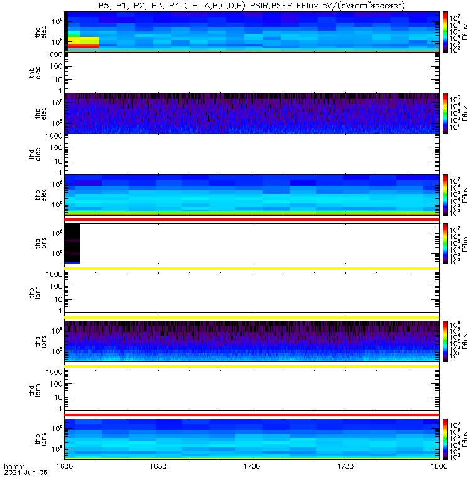Click the color bar beside thc elec panel
The height and width of the screenshot is (502, 471).
[x=445, y=114]
